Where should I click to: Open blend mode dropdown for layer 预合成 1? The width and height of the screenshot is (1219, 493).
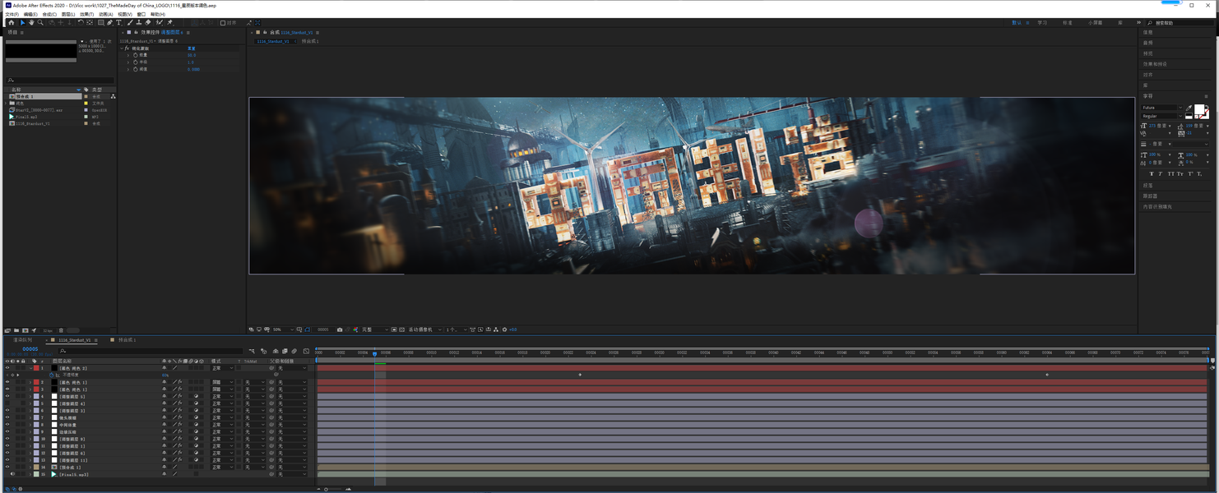[x=222, y=467]
